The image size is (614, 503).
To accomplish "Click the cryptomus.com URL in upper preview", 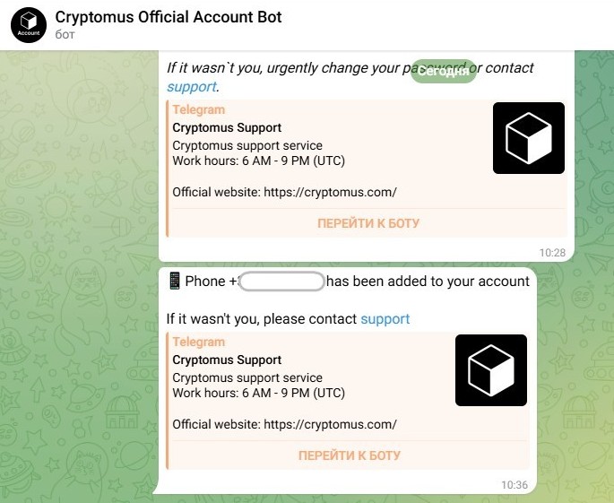I will tap(330, 193).
